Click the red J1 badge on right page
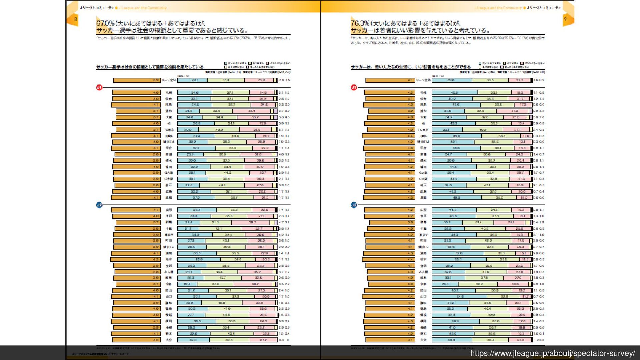Screen dimensions: 640x360 (x=354, y=87)
